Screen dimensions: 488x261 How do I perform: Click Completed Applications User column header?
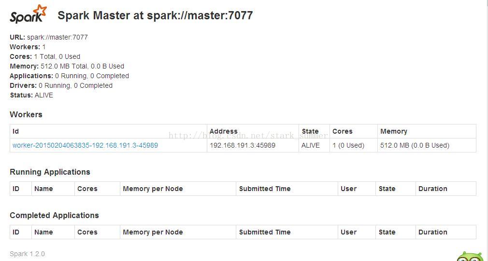click(348, 232)
